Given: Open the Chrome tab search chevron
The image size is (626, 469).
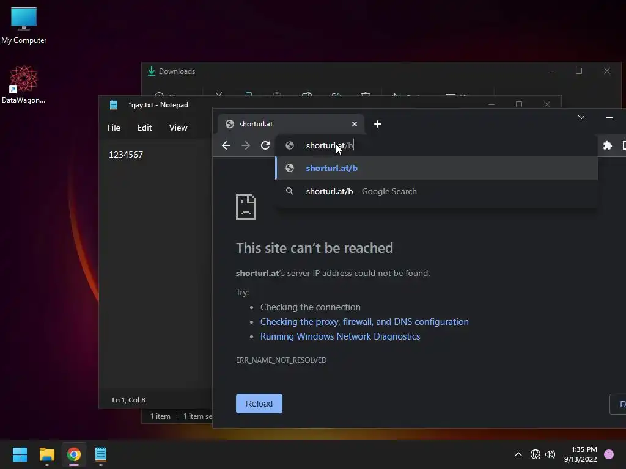Looking at the screenshot, I should pos(581,117).
